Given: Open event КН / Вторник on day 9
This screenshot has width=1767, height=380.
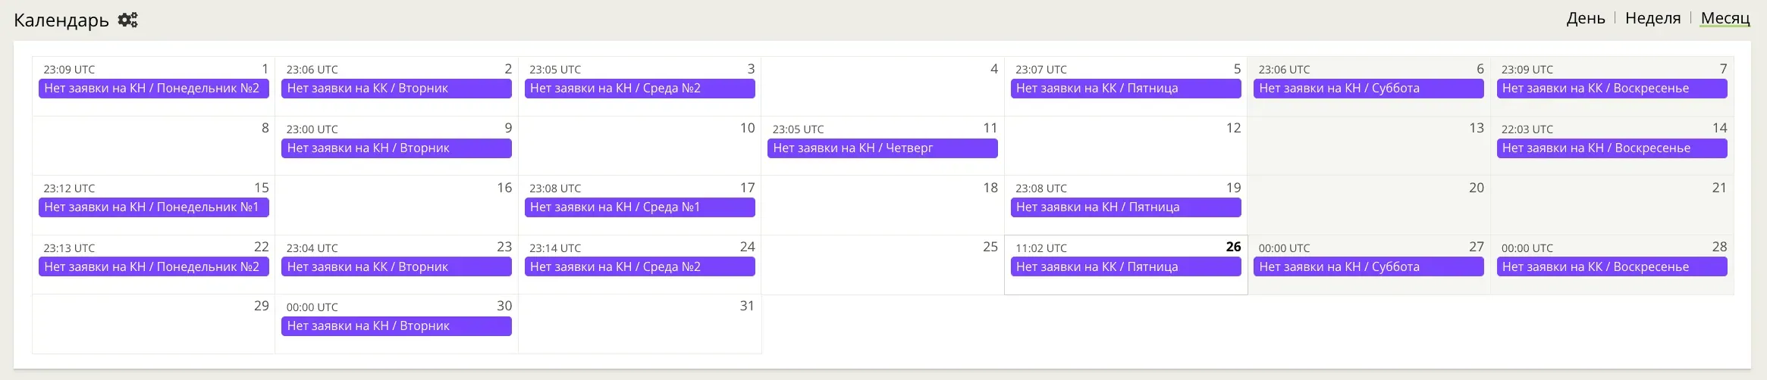Looking at the screenshot, I should [x=396, y=148].
